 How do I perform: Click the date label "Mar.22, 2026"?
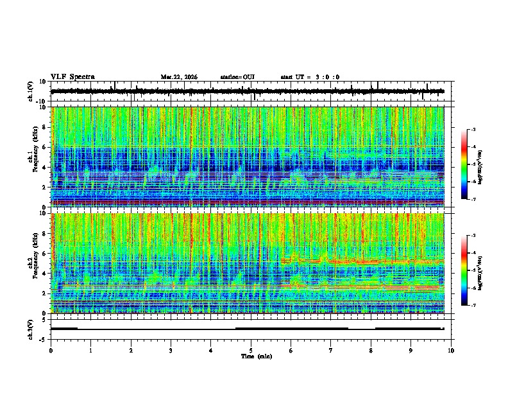179,77
